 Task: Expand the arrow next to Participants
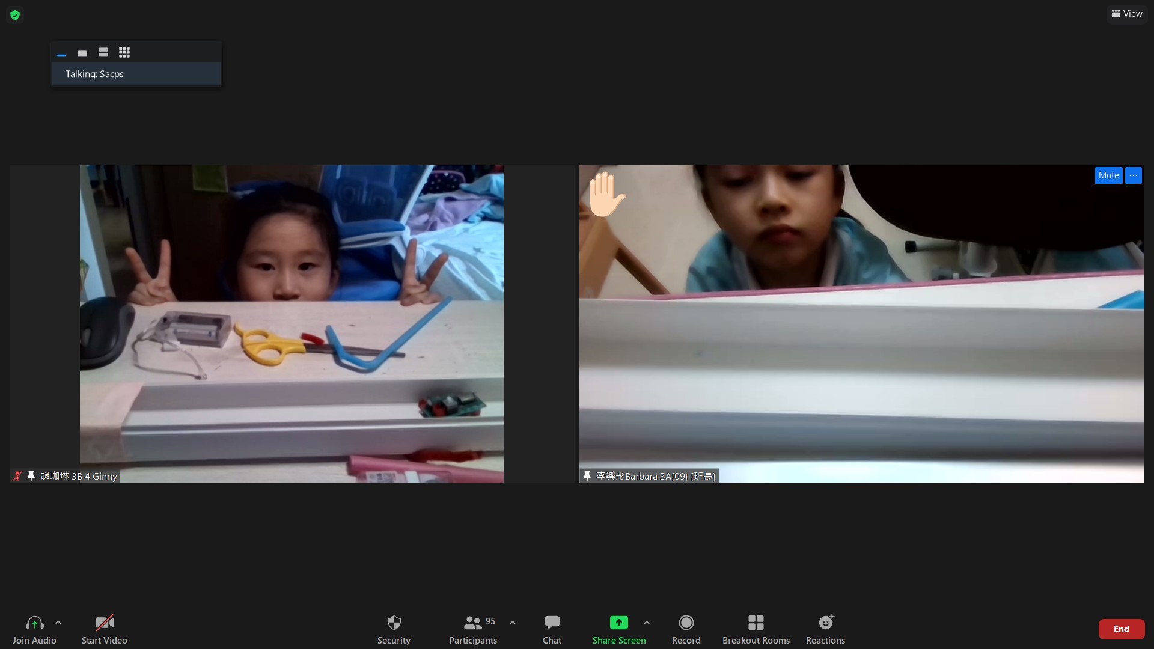pyautogui.click(x=513, y=623)
